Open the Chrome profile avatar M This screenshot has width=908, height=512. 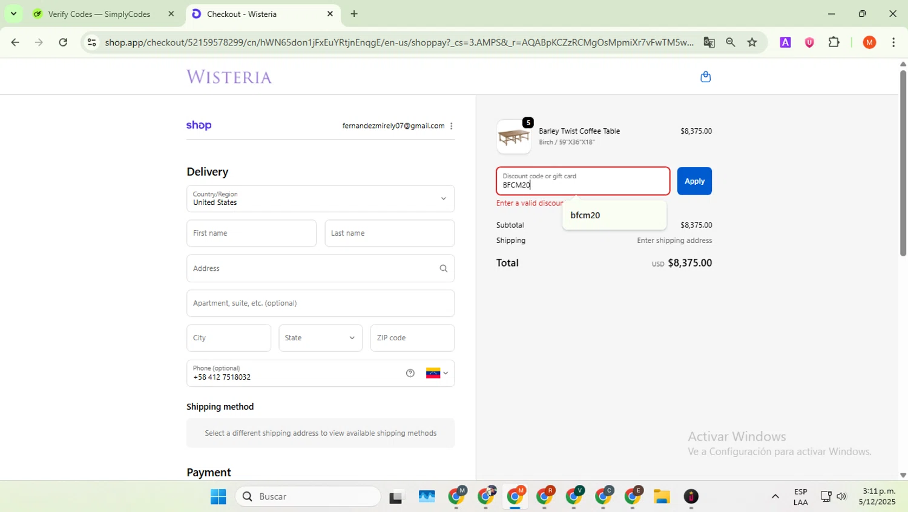pos(869,42)
